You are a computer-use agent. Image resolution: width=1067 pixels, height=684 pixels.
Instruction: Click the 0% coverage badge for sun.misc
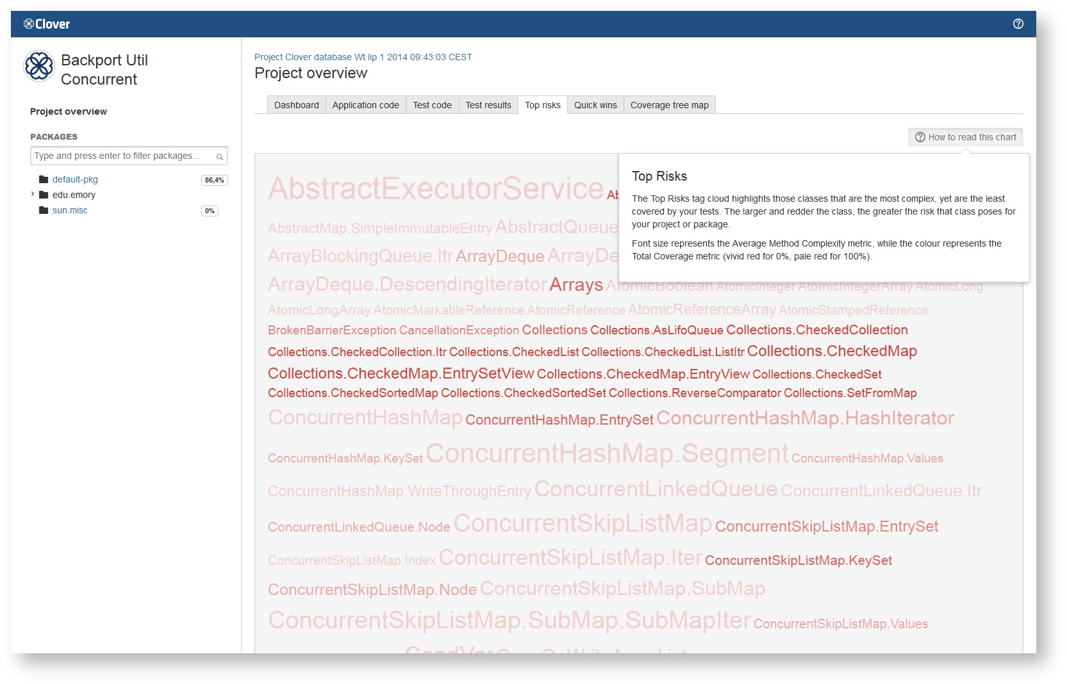pos(210,211)
